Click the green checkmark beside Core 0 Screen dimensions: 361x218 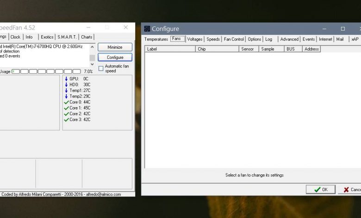tap(66, 102)
